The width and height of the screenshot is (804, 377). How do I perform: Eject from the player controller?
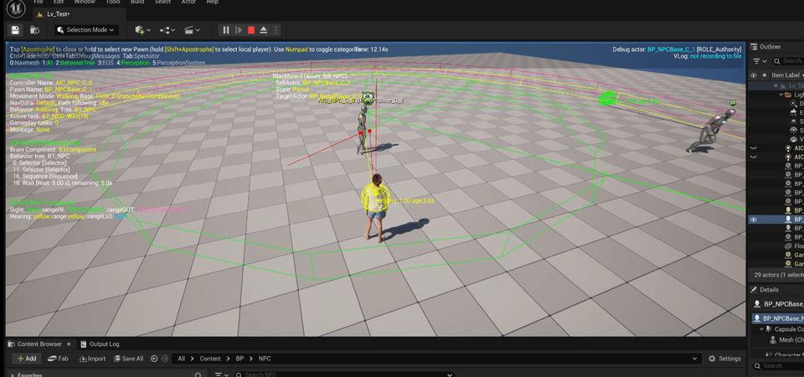coord(264,30)
